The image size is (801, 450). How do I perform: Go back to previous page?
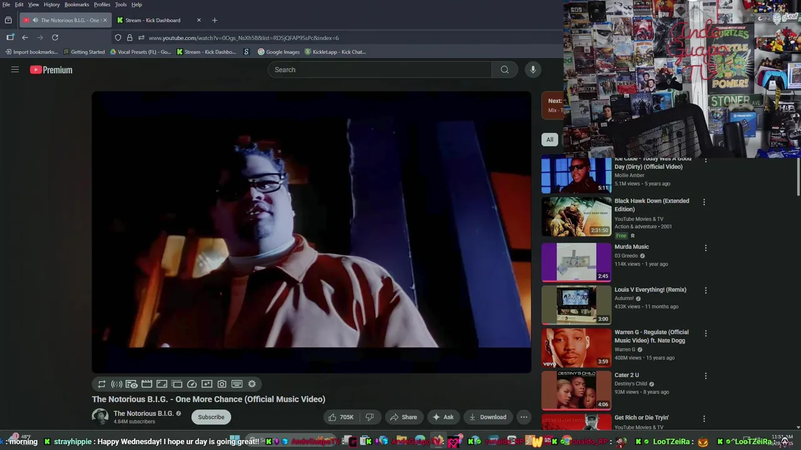point(25,37)
